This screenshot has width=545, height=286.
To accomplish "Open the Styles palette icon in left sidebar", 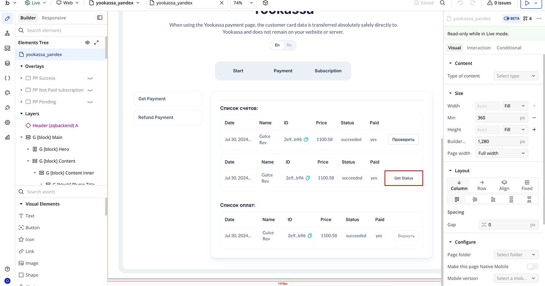I will pos(7,93).
